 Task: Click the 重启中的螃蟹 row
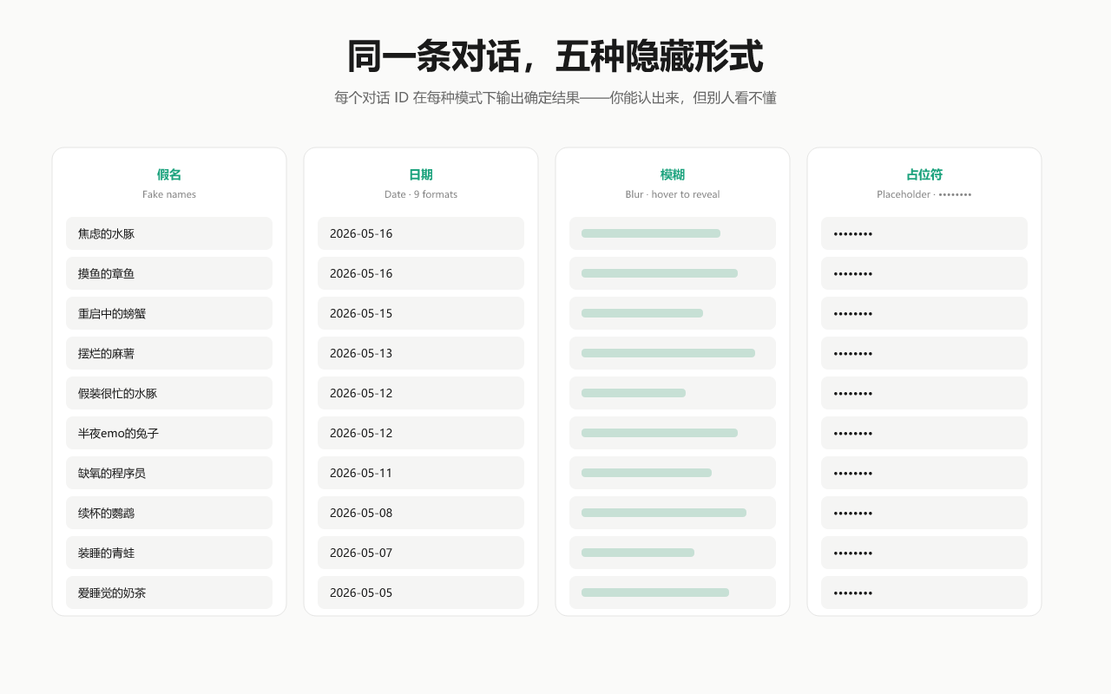169,313
